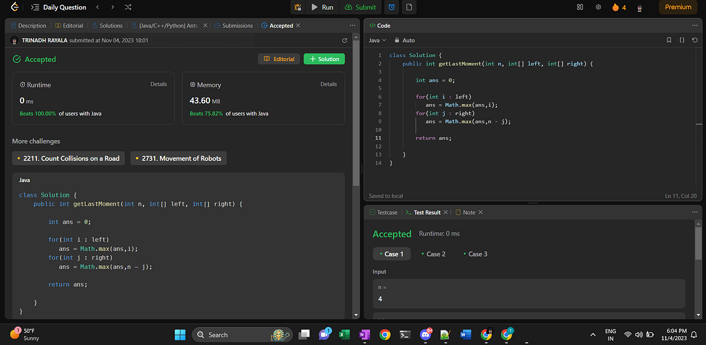Switch to the Editorial tab
Viewport: 706px width, 345px height.
(x=69, y=25)
